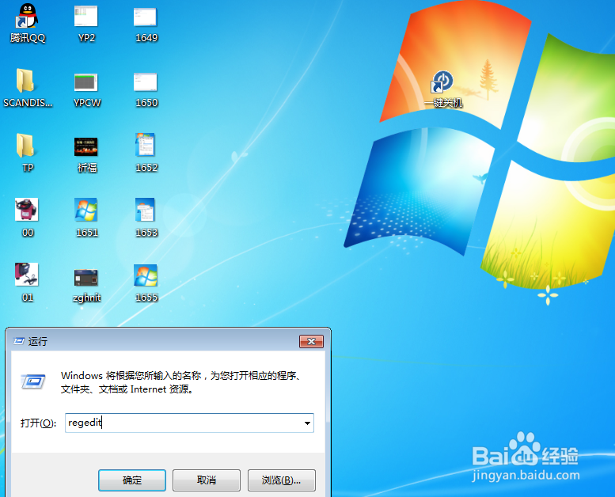Image resolution: width=615 pixels, height=497 pixels.
Task: Select the 1653 desktop file icon
Action: pos(146,218)
